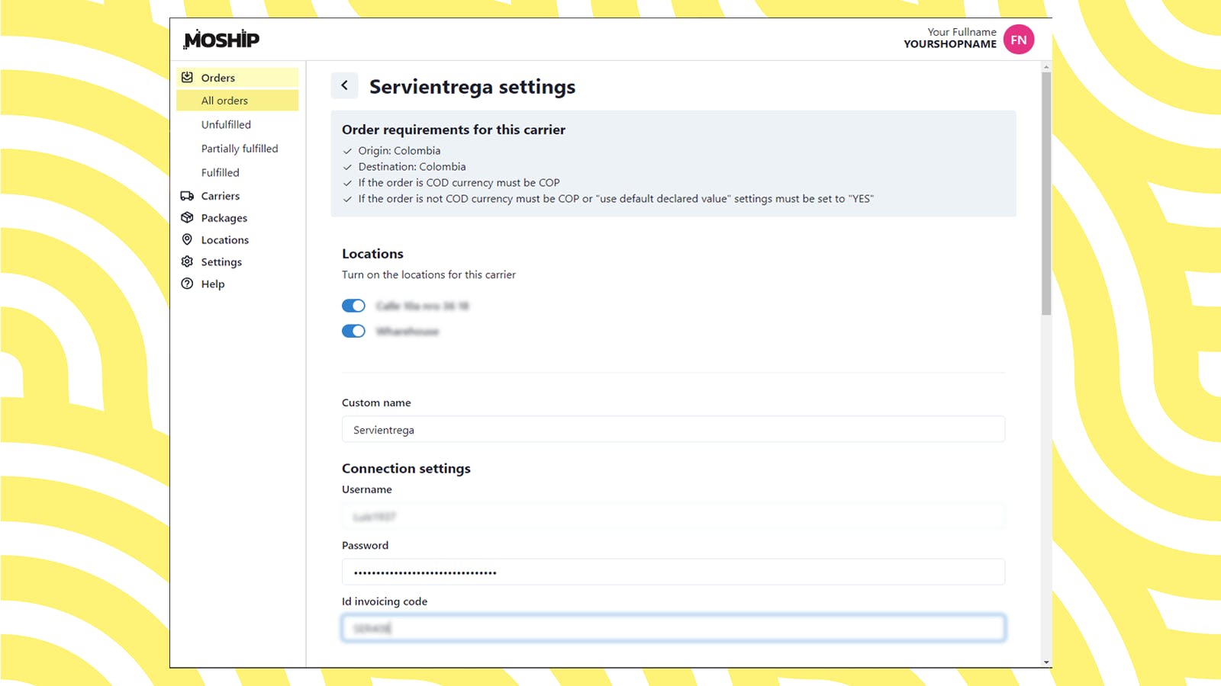Click 'If the order is not COD' requirement

pos(616,198)
